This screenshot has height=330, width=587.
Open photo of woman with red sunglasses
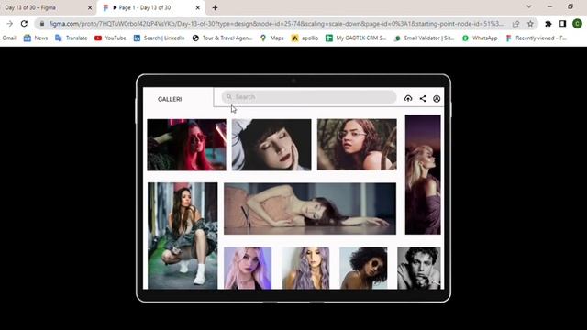click(186, 145)
